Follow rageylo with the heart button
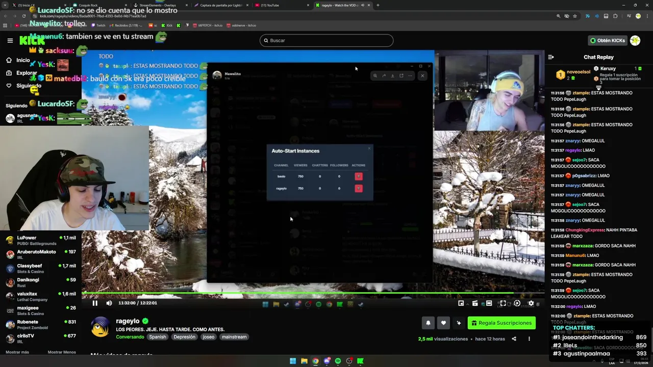The image size is (653, 367). pos(443,323)
